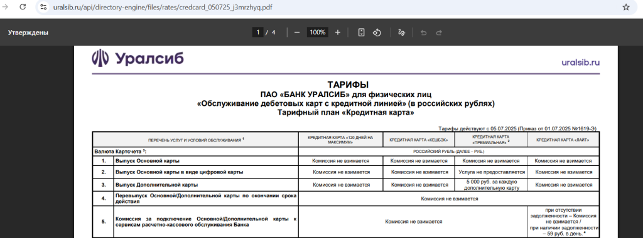Viewport: 643px width, 238px height.
Task: Edit the current page number field
Action: click(x=258, y=33)
